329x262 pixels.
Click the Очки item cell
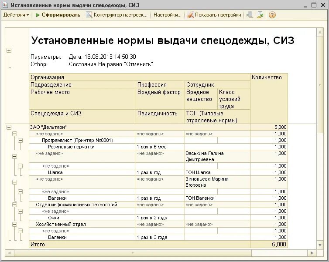[x=82, y=218]
